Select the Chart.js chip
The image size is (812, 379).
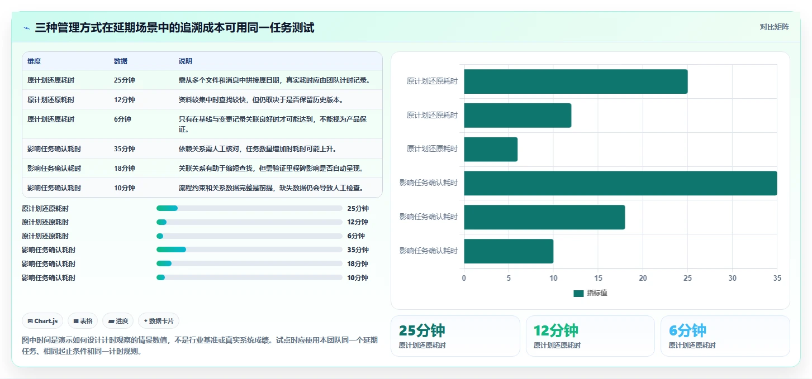pos(42,321)
